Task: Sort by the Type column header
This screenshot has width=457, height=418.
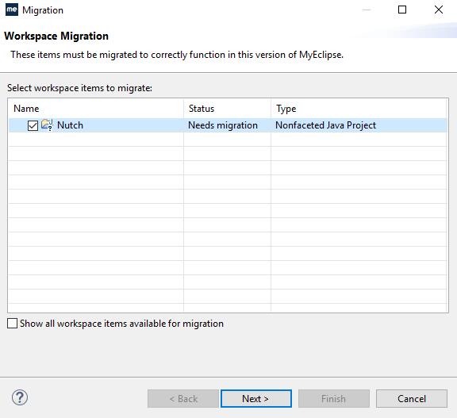Action: (x=359, y=109)
